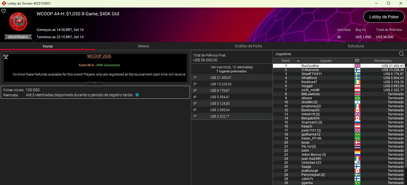Image resolution: width=407 pixels, height=185 pixels.
Task: Click the flag beside lucas
Action: tap(357, 143)
